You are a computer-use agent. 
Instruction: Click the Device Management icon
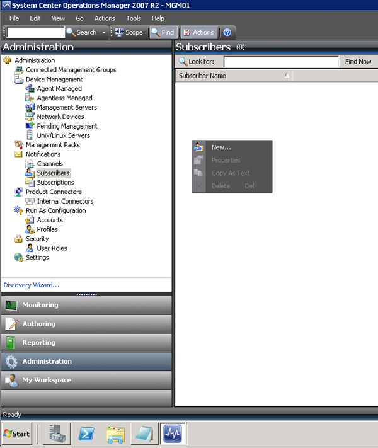tap(18, 79)
